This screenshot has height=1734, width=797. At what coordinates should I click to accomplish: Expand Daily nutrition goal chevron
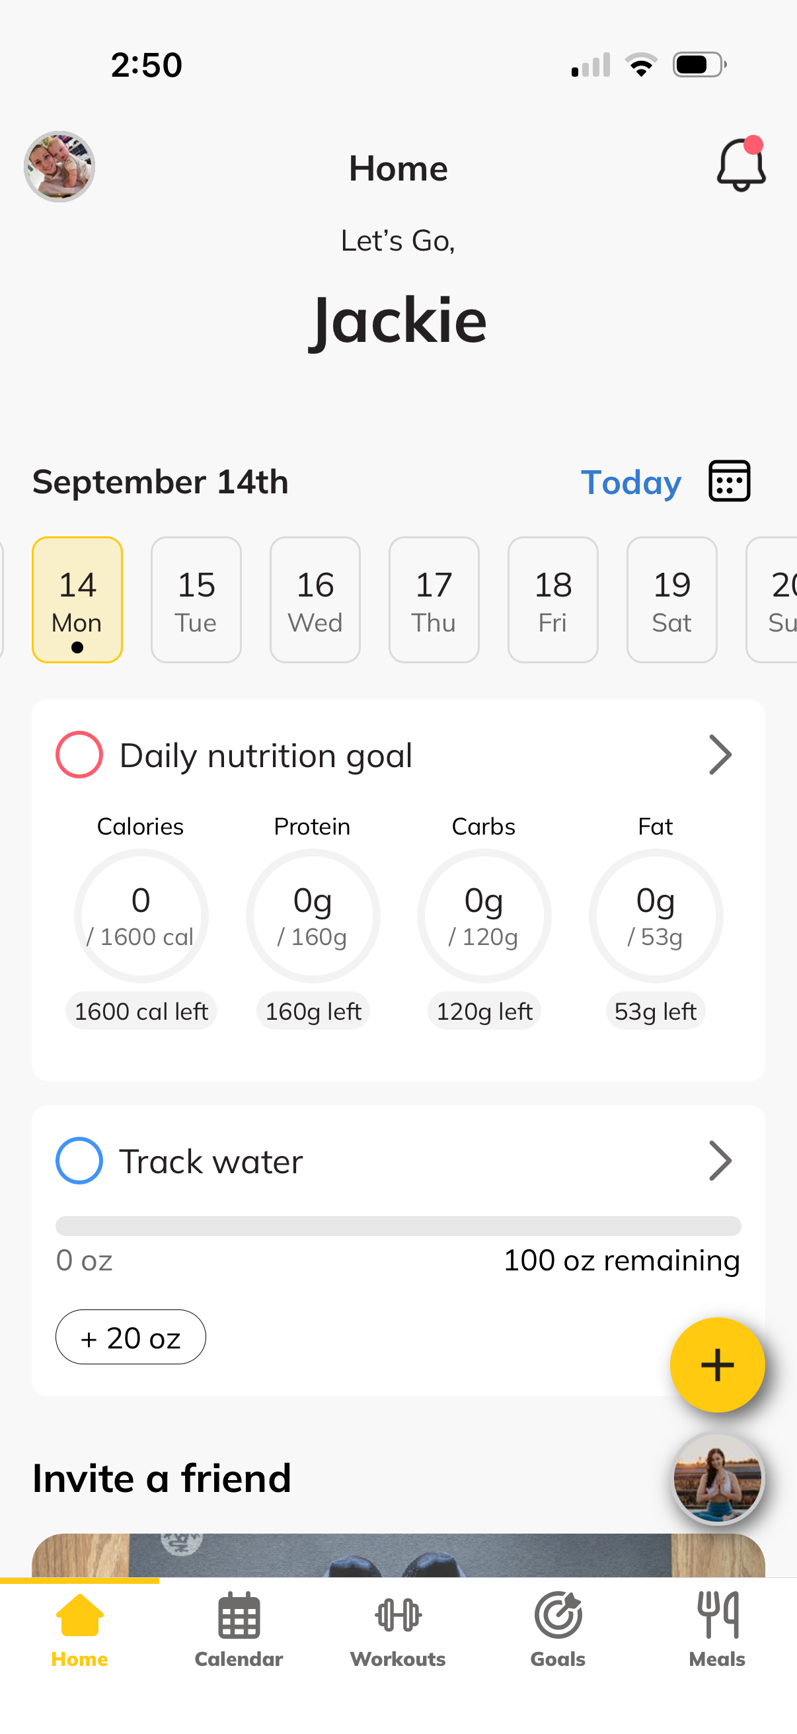720,755
